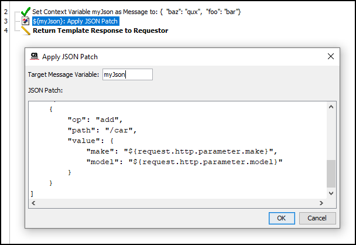
Task: Click the horizontal scrollbar right arrow
Action: (321, 203)
